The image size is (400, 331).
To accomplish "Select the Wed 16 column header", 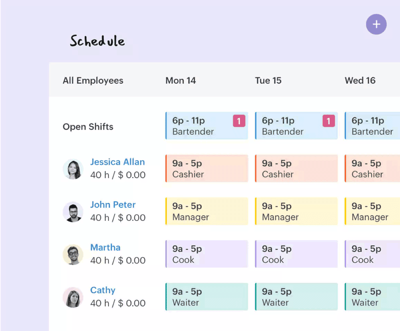I will (360, 80).
